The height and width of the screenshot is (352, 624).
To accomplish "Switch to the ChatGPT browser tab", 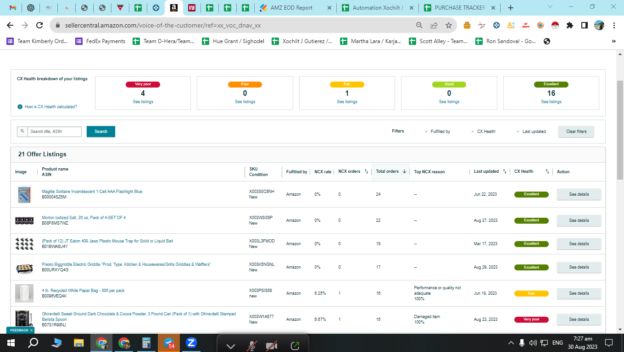I will pyautogui.click(x=31, y=8).
